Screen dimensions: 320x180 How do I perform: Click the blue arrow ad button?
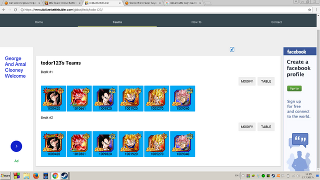click(16, 146)
